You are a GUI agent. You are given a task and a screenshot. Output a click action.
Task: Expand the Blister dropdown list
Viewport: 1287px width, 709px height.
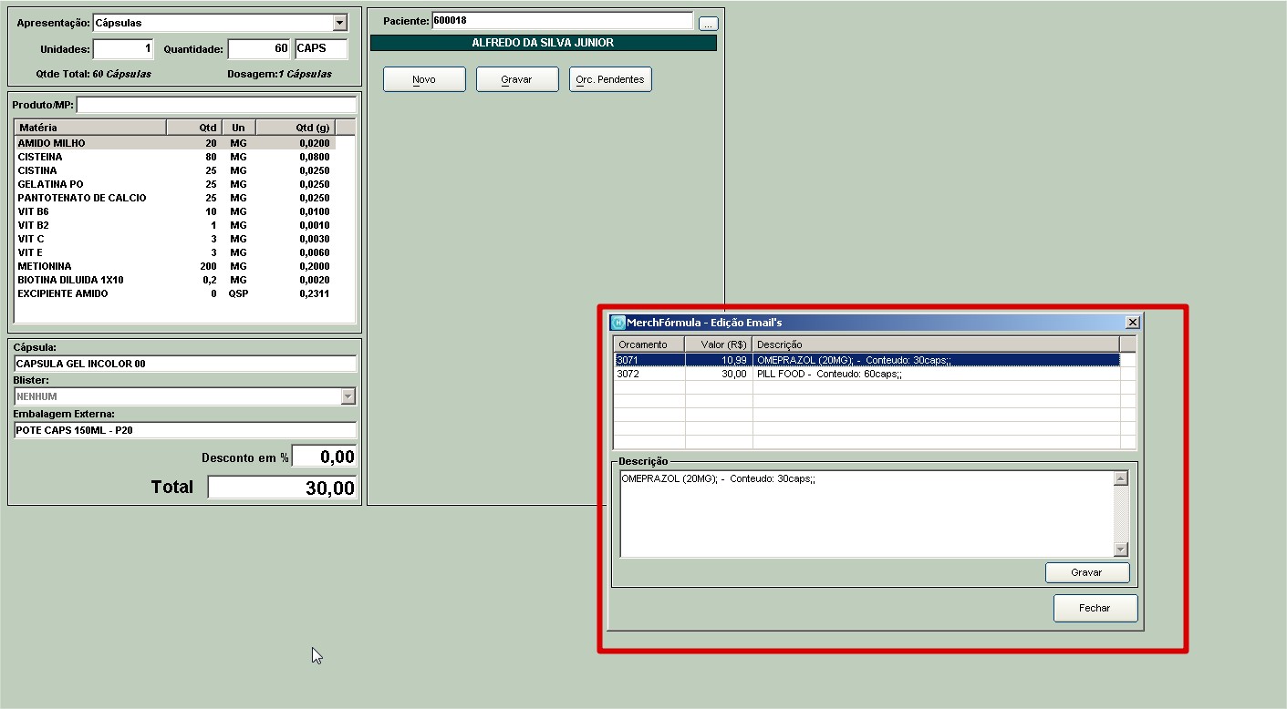click(x=348, y=396)
